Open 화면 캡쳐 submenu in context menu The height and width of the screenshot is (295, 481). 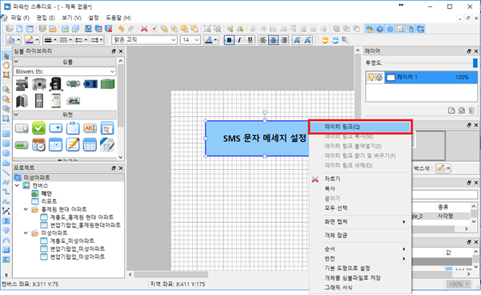coord(360,222)
